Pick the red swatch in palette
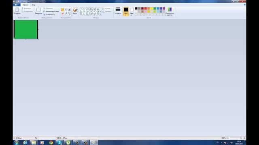 tap(145, 8)
